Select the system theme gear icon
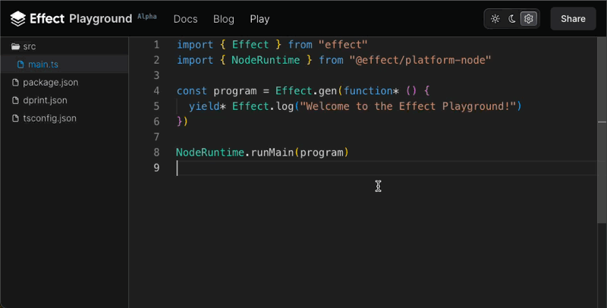Screen dimensions: 607x308 point(528,18)
